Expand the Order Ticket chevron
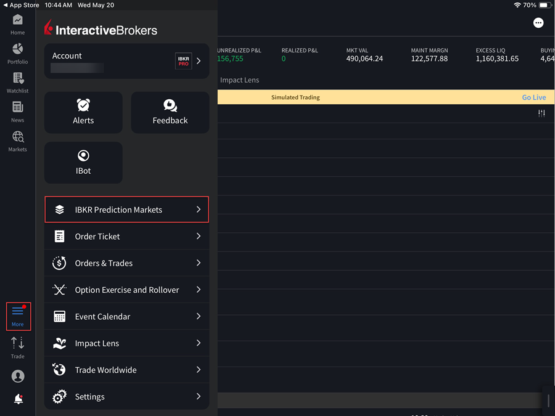This screenshot has width=555, height=416. pos(199,236)
